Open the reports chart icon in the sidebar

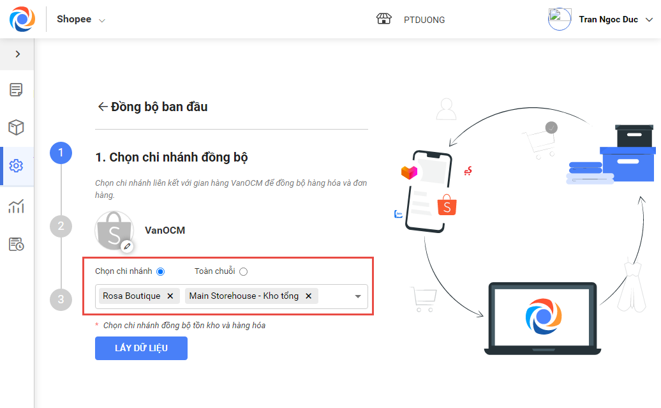tap(17, 206)
